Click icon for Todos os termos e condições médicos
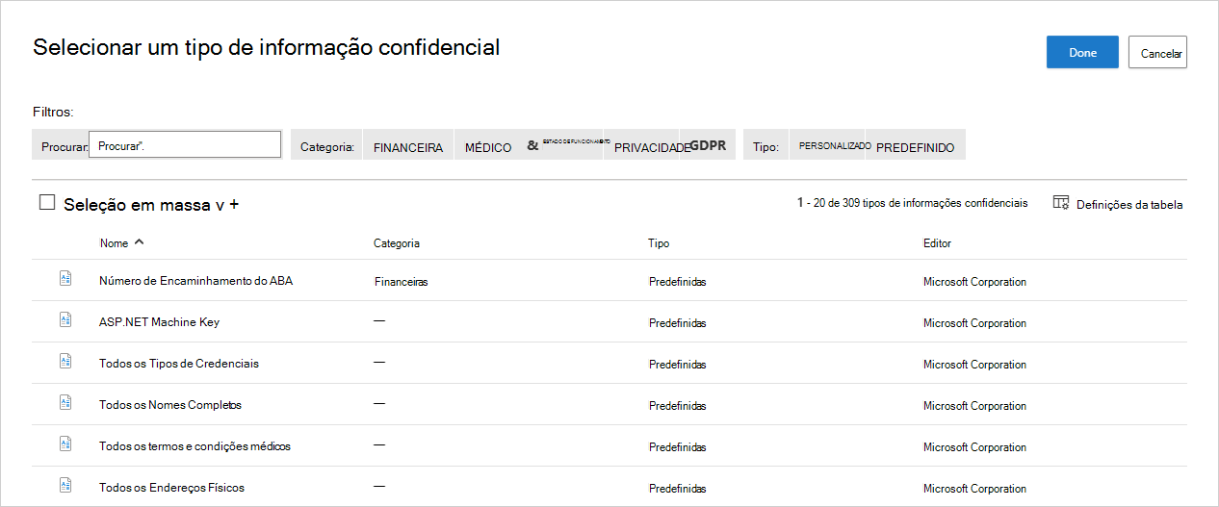1219x507 pixels. tap(65, 444)
